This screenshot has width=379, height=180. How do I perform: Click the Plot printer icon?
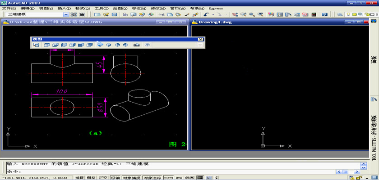[125, 14]
